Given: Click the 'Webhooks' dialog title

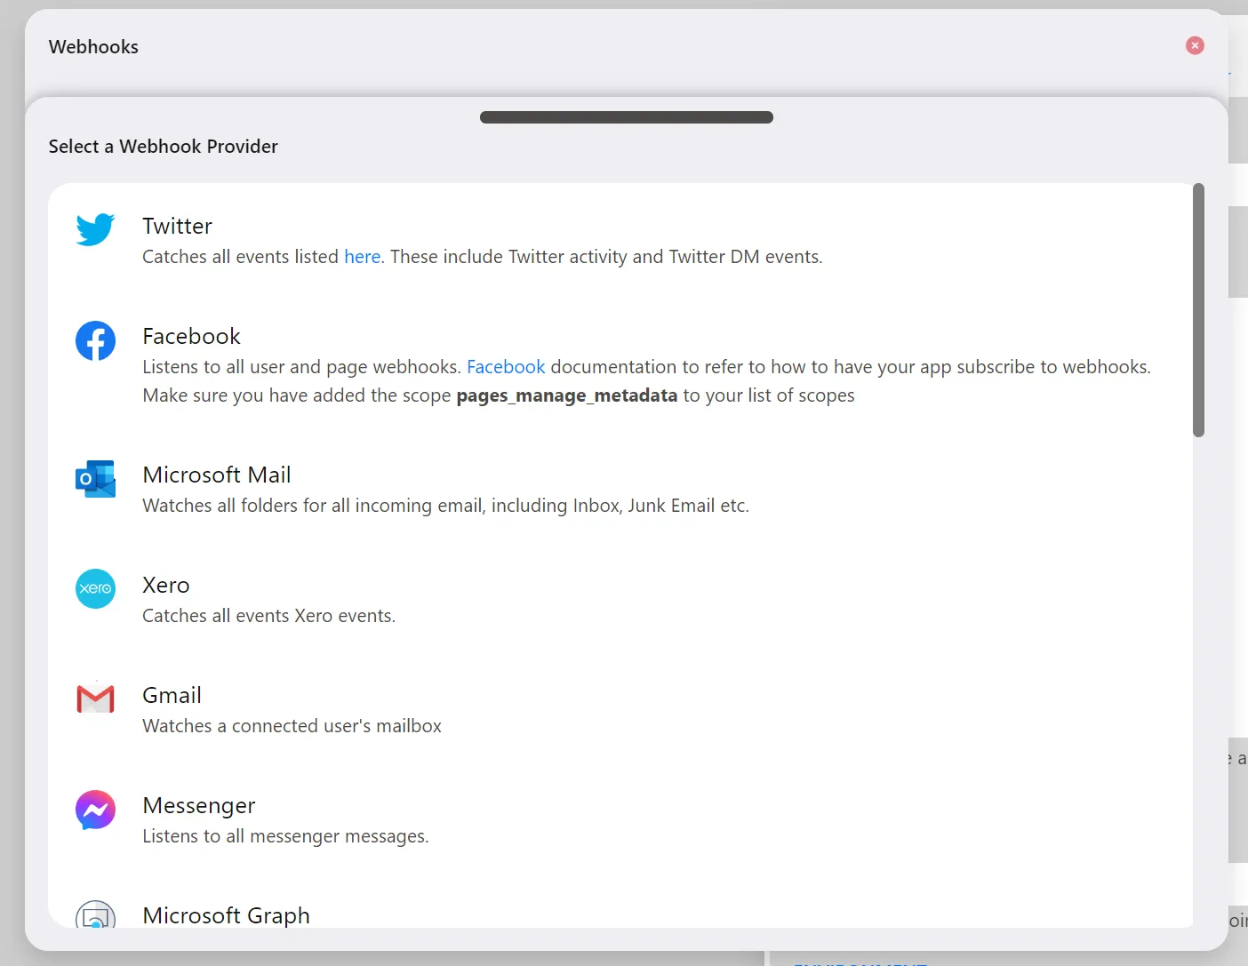Looking at the screenshot, I should pos(93,47).
